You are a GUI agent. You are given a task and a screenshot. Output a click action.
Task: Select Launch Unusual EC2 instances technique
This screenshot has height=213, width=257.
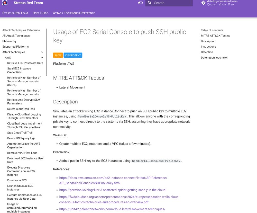click(20, 188)
